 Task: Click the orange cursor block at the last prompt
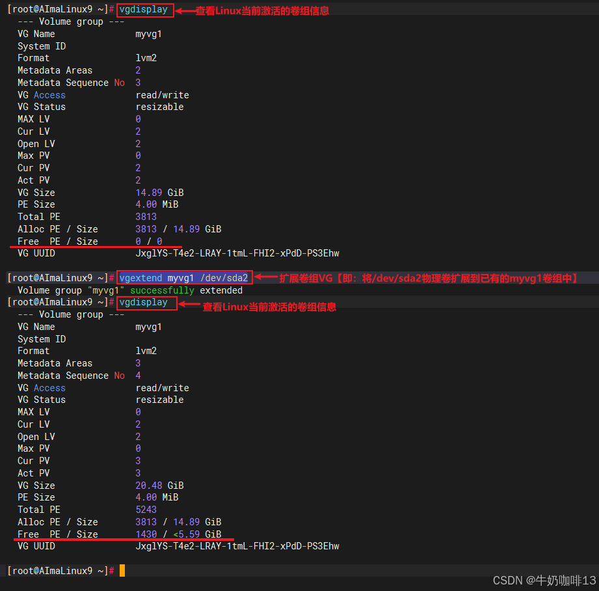122,570
